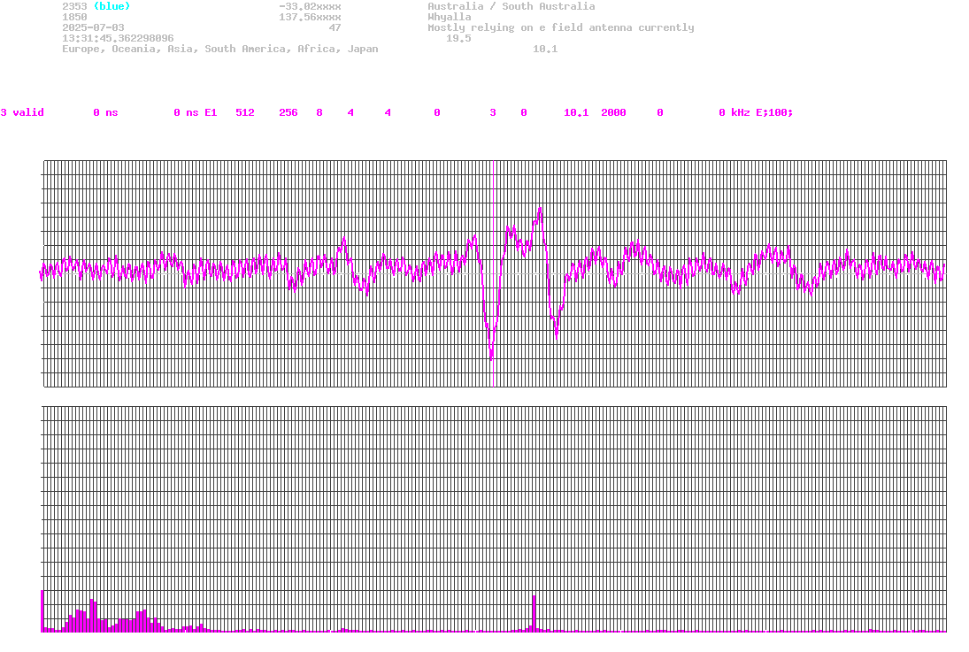Select the magenta value 256
This screenshot has width=969, height=652.
coord(288,112)
